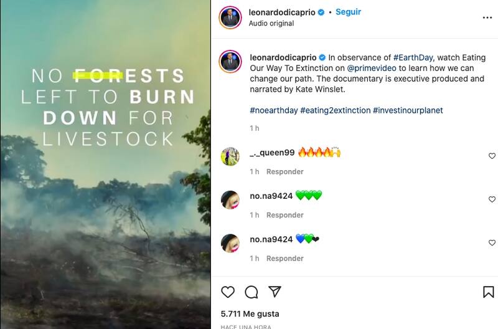Open the #noearthday hashtag
The width and height of the screenshot is (498, 329).
[x=273, y=110]
